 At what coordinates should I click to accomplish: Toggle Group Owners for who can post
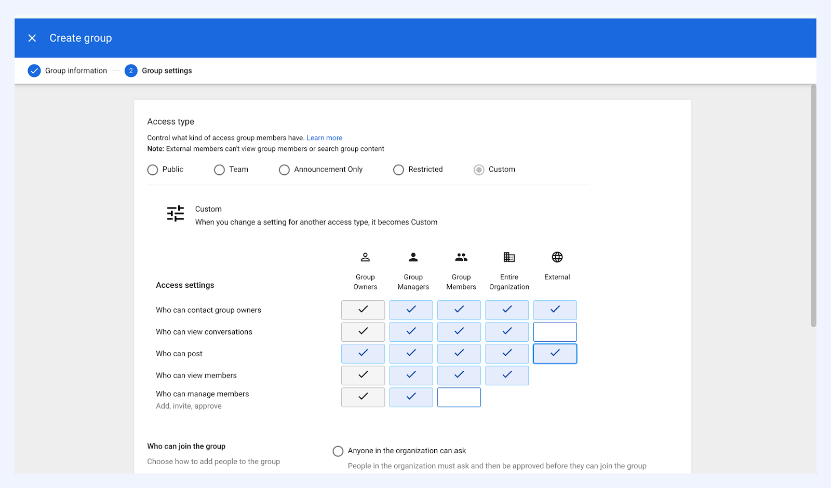[363, 354]
